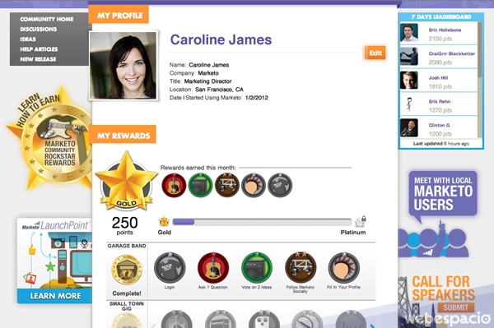Click the Gold to Platinum progress bar

point(262,222)
